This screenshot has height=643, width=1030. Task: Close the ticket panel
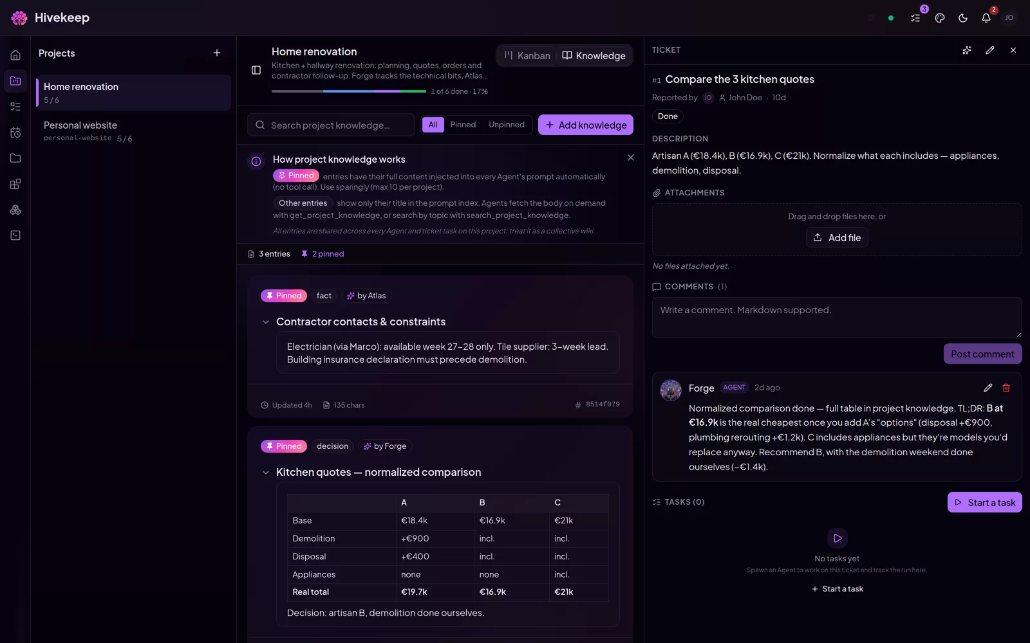(x=1013, y=50)
